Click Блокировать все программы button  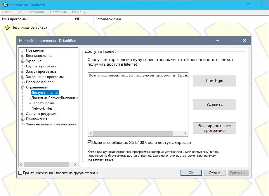[x=214, y=128]
